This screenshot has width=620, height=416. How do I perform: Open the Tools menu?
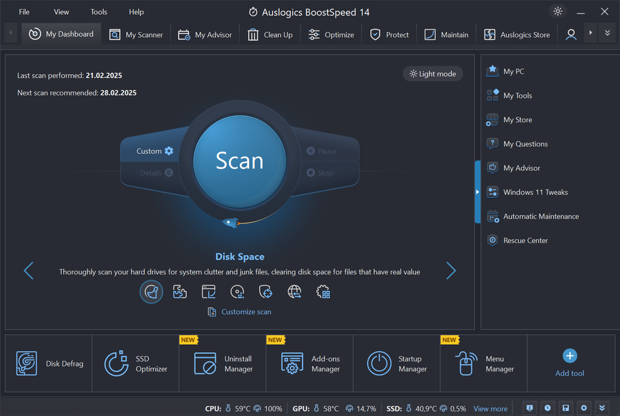click(99, 11)
